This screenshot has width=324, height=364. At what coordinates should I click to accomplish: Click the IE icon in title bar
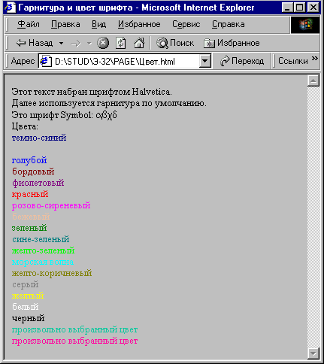[10, 8]
